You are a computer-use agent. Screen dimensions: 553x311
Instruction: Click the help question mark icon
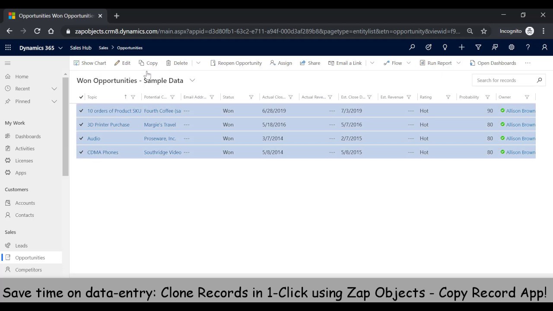coord(528,47)
